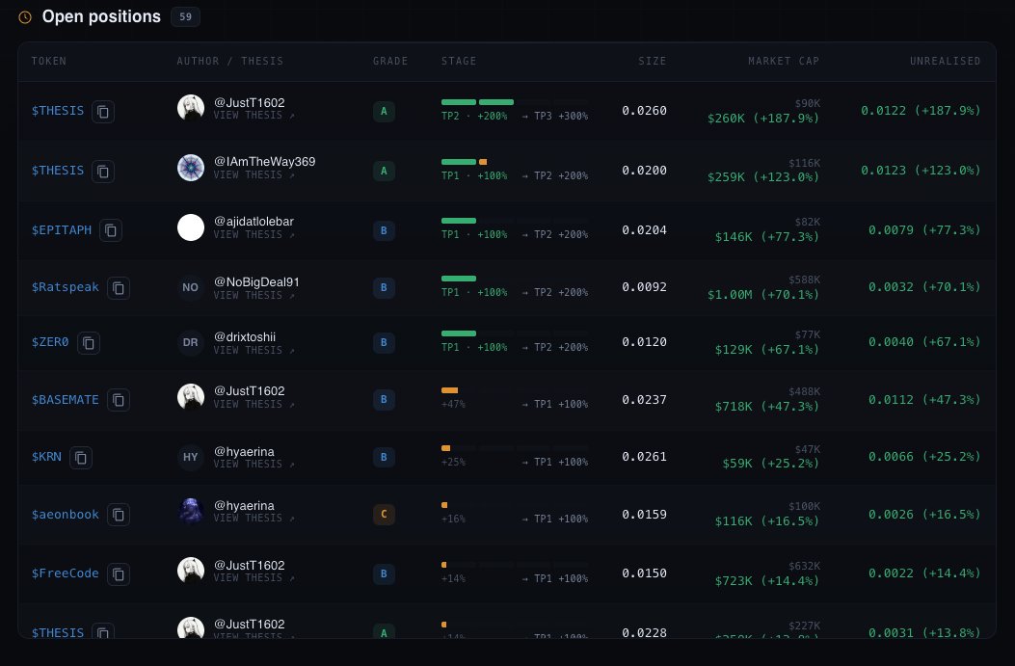Click the TOKEN column header
Screen dimensions: 1015x666
(x=49, y=61)
